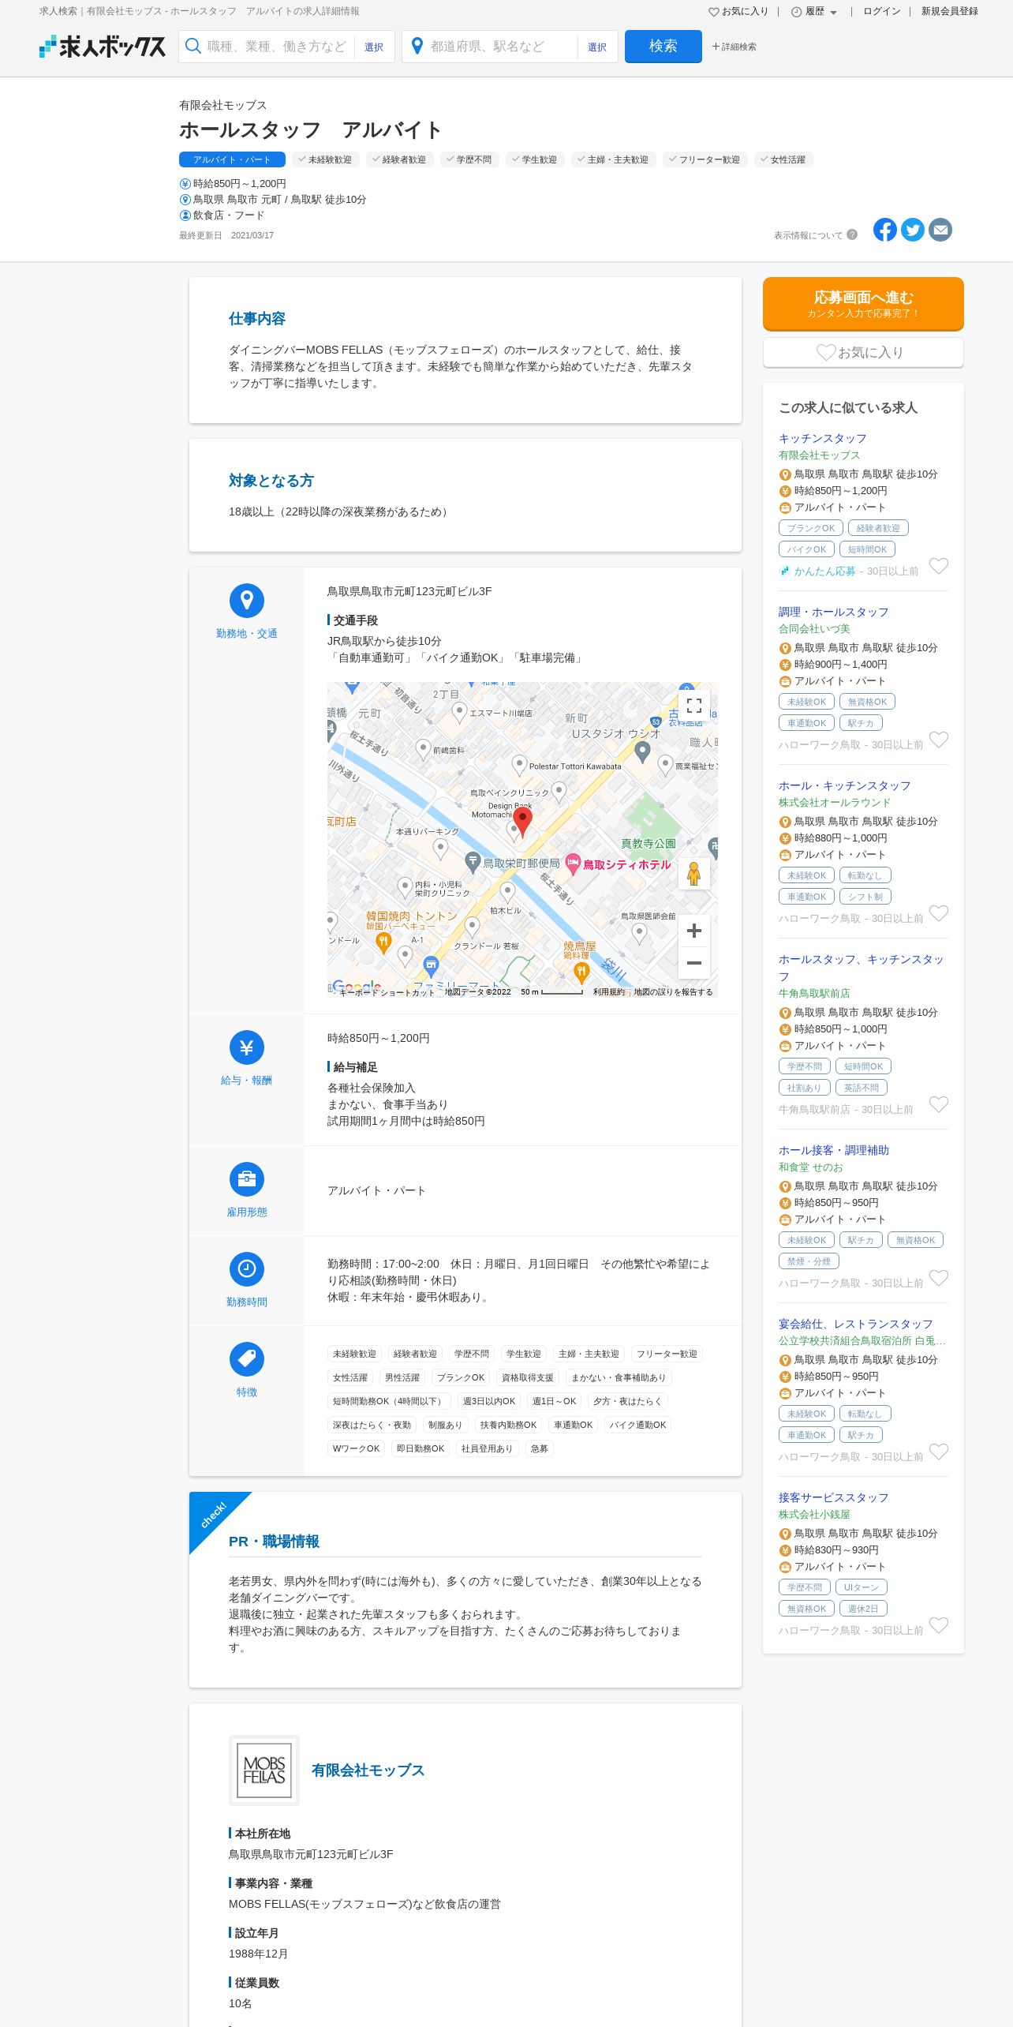
Task: Open the キッチンスタッフ job link
Action: pyautogui.click(x=823, y=438)
